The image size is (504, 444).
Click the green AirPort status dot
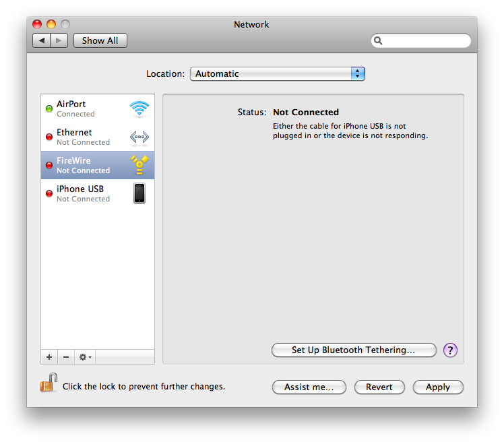pyautogui.click(x=49, y=108)
